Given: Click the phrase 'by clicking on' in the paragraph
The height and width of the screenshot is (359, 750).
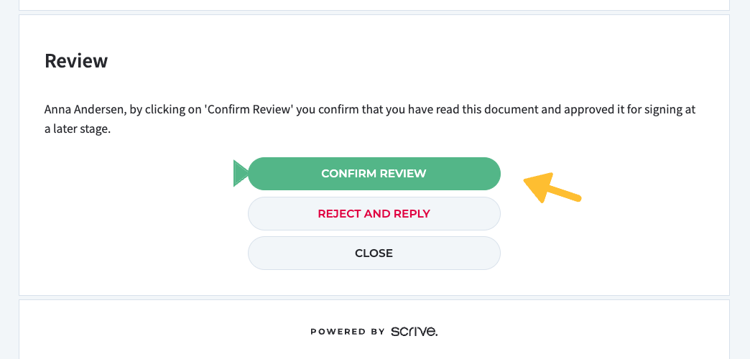Looking at the screenshot, I should [165, 111].
